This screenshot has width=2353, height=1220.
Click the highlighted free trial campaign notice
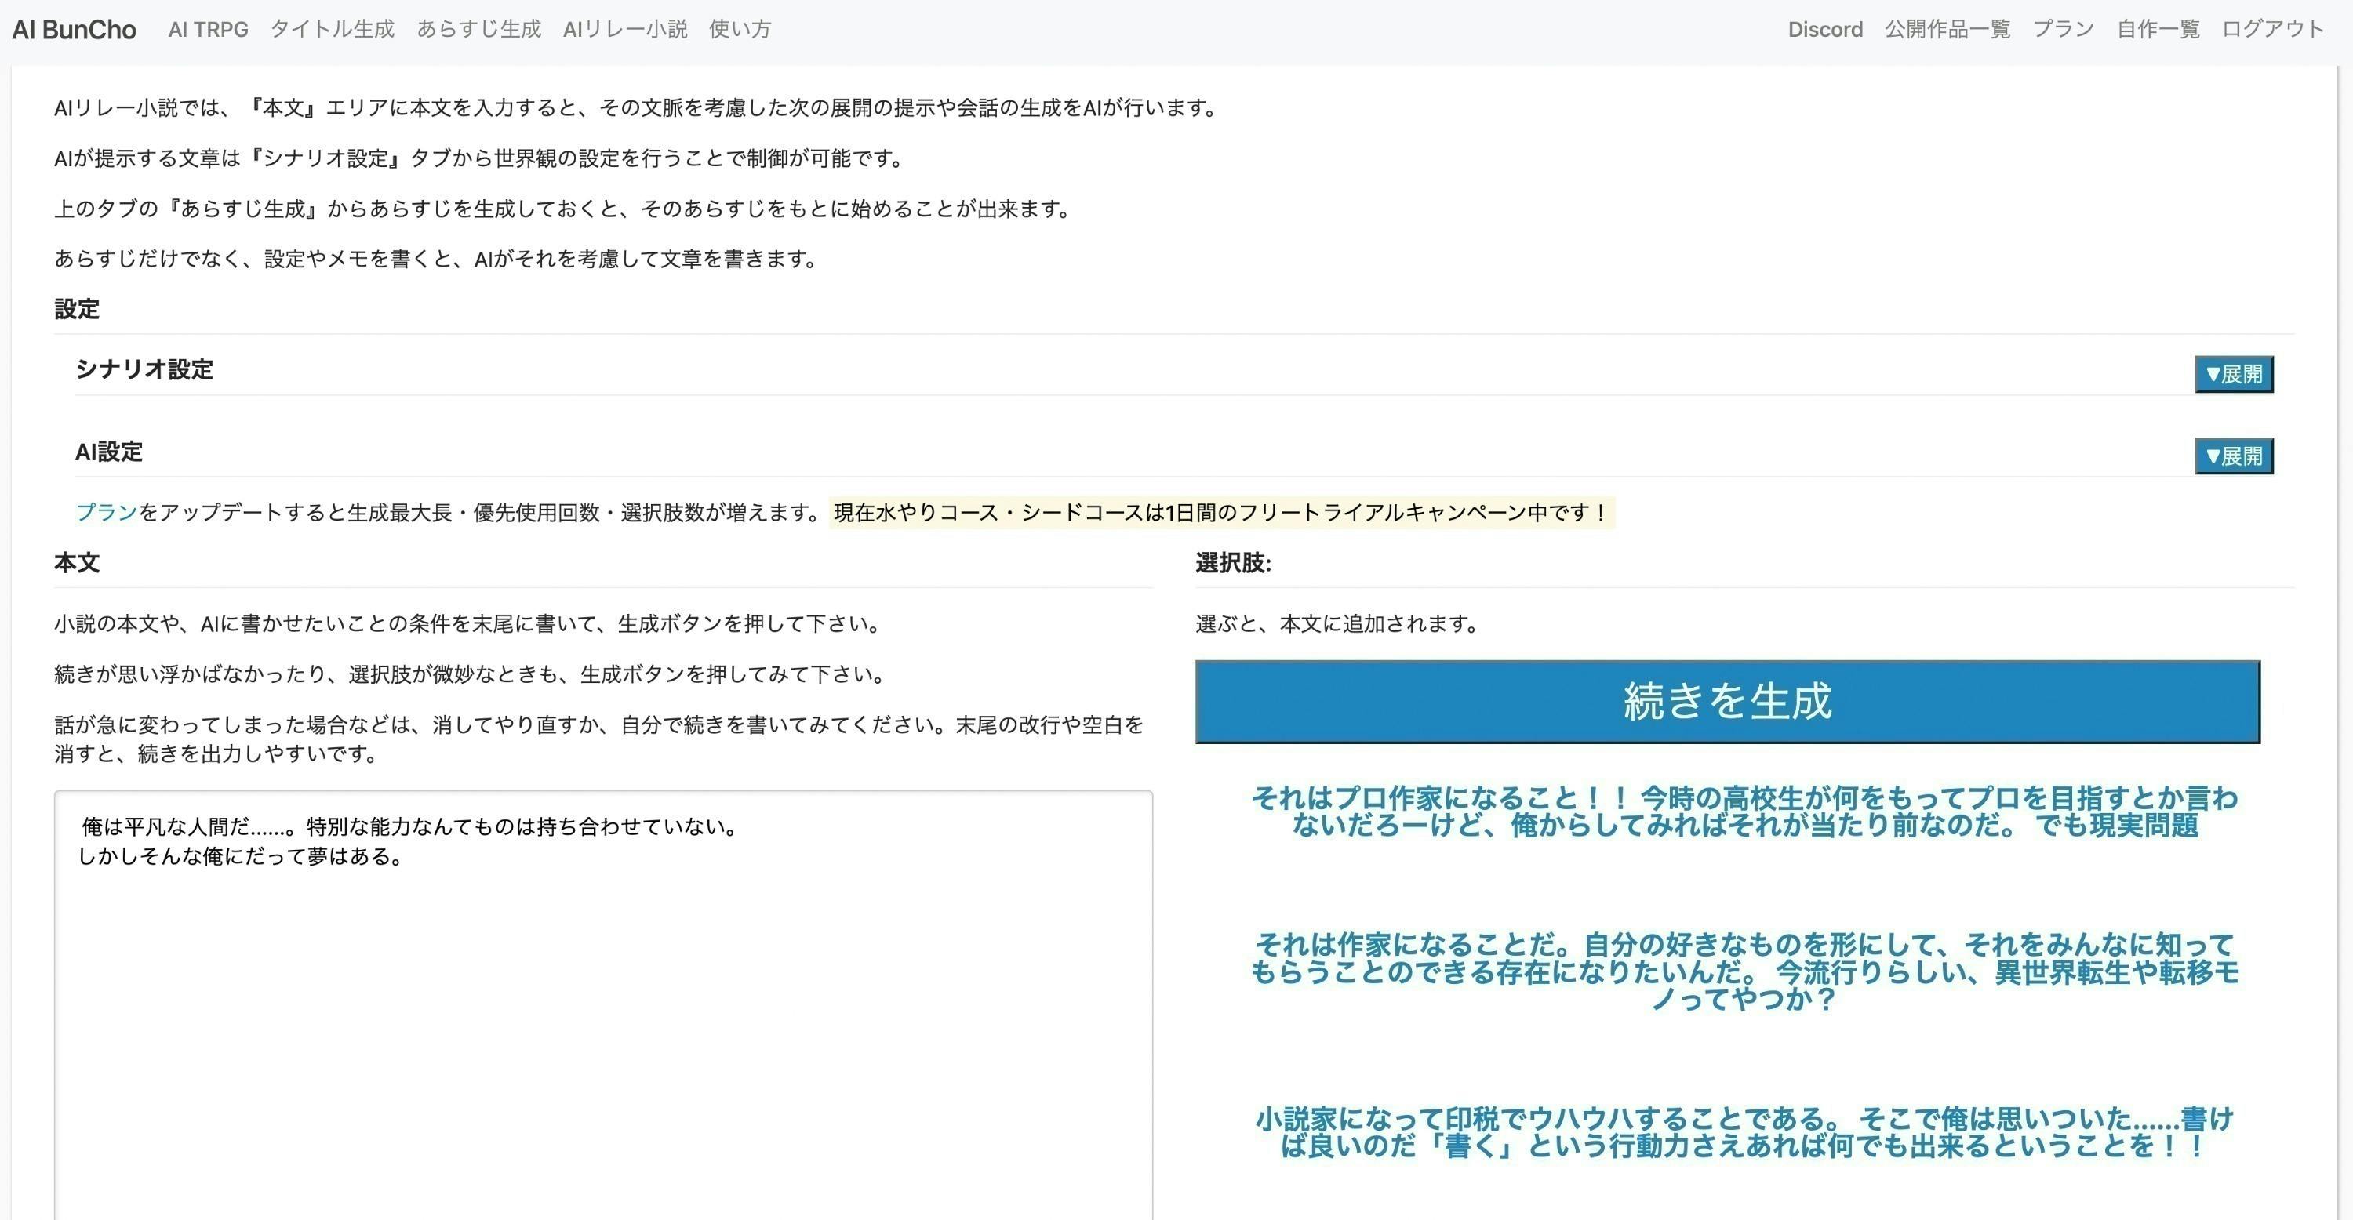point(1220,512)
